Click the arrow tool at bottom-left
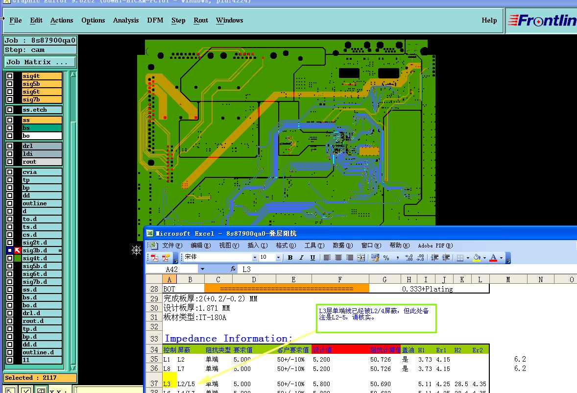Viewport: 577px width, 393px height. (x=11, y=390)
